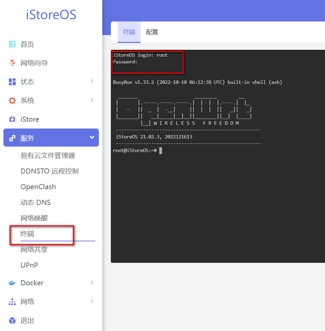This screenshot has height=331, width=325.
Task: Click the 首页 home dashboard icon
Action: coord(12,44)
